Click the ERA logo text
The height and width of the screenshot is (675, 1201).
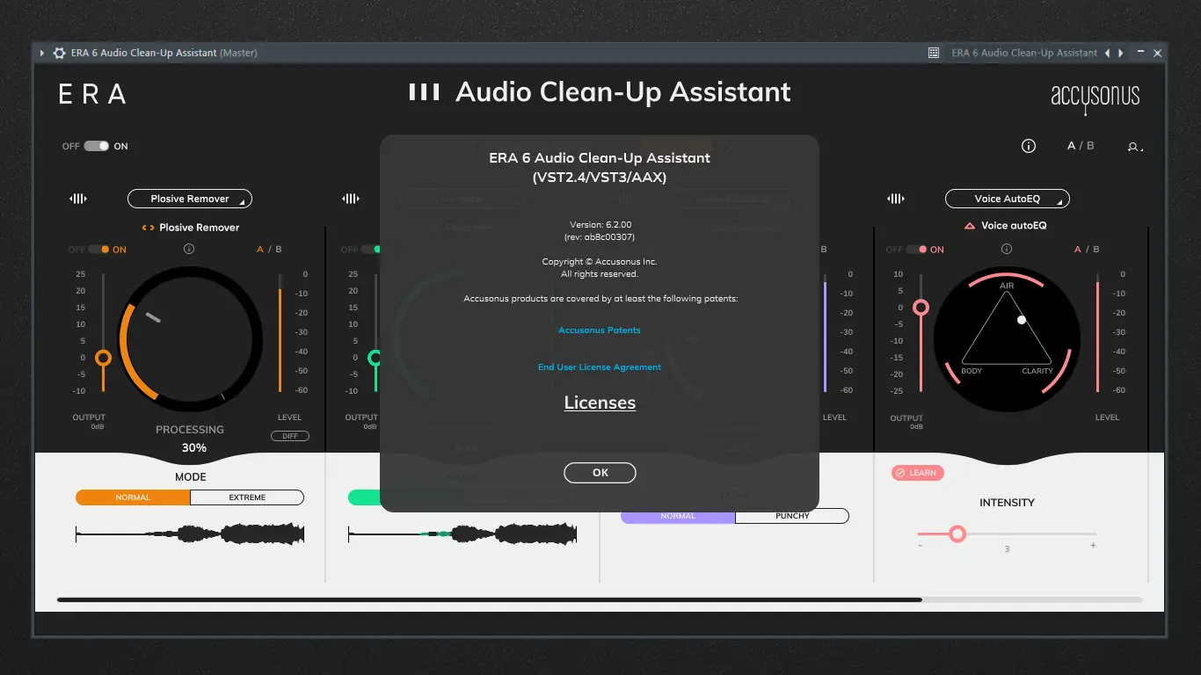[x=92, y=94]
